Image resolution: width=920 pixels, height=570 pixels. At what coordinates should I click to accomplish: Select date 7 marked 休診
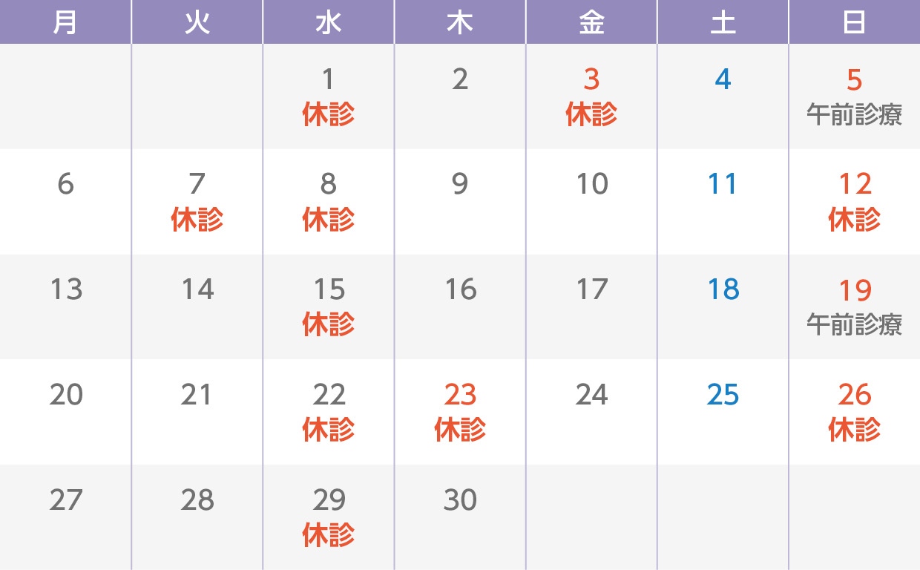197,202
